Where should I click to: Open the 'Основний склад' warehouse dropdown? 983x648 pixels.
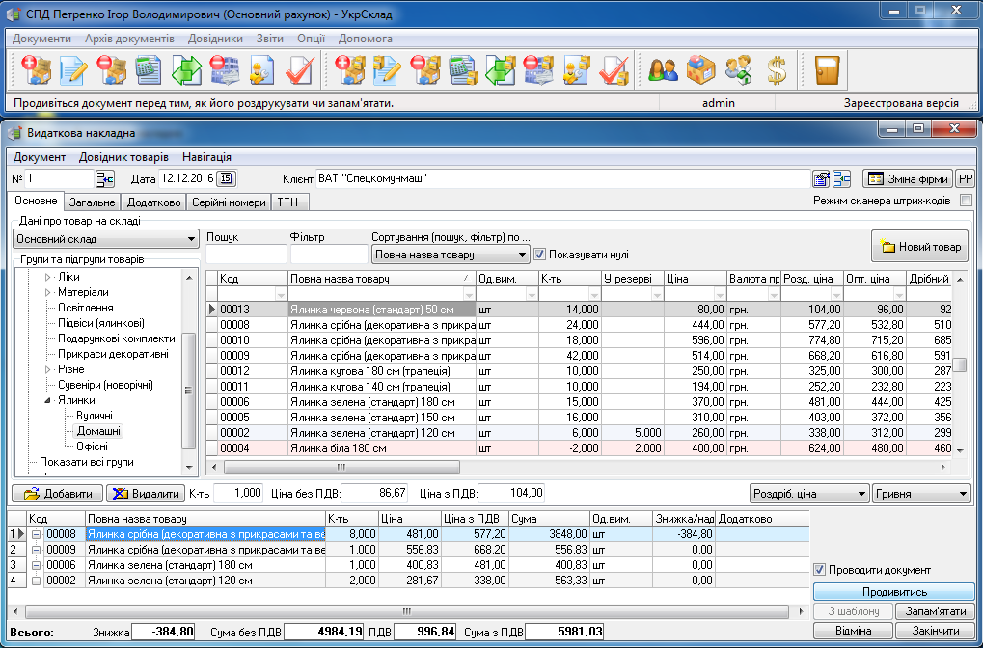104,239
